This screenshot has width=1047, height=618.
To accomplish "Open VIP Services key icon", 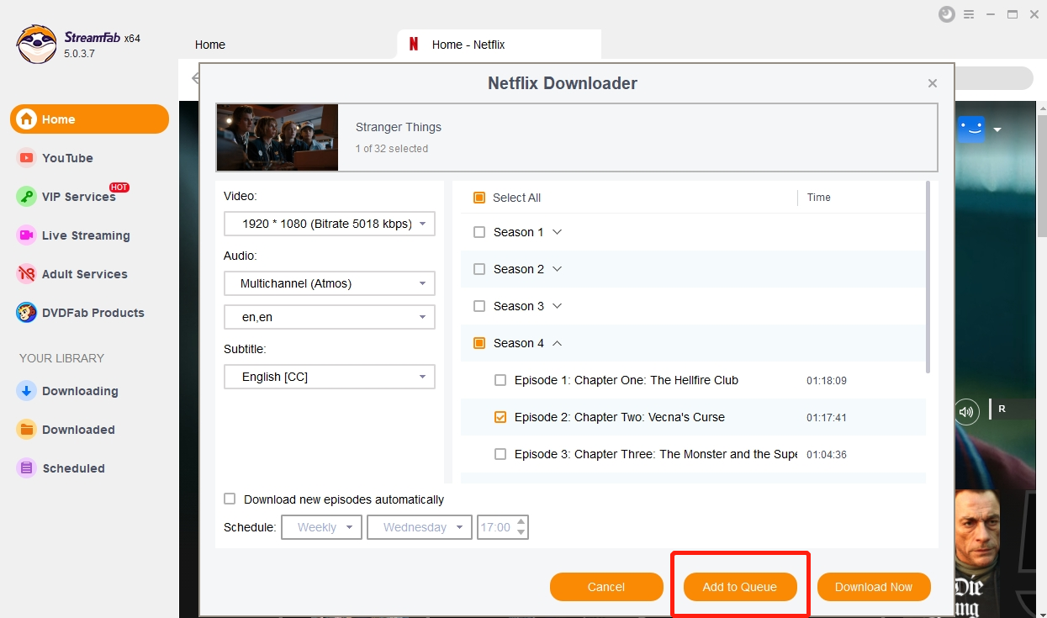I will click(27, 197).
